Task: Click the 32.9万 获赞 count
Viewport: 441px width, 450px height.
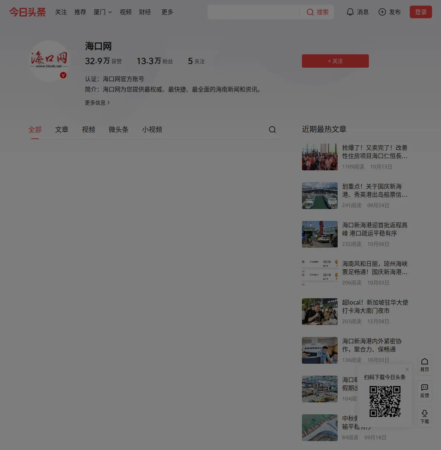Action: [x=103, y=61]
